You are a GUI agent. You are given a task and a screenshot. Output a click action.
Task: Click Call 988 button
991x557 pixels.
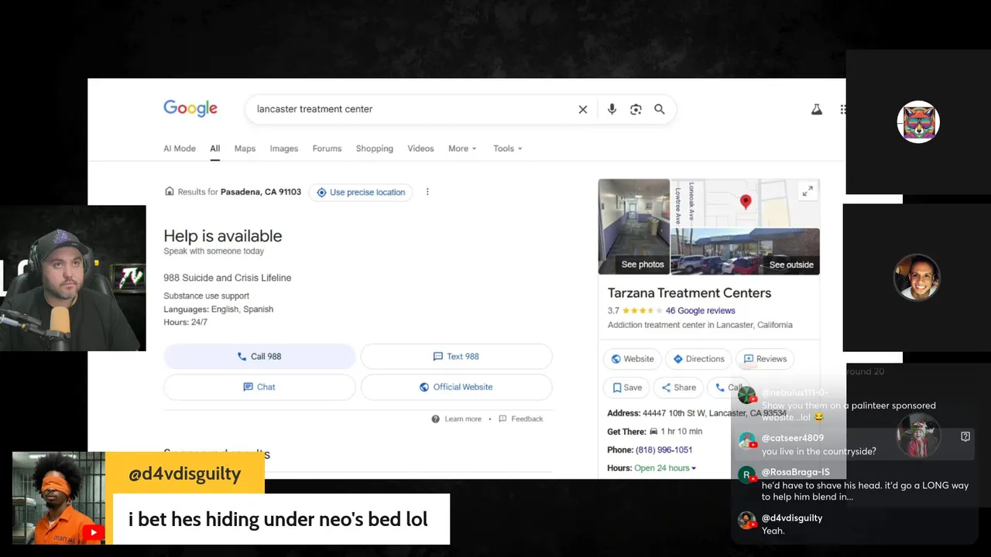(x=259, y=357)
